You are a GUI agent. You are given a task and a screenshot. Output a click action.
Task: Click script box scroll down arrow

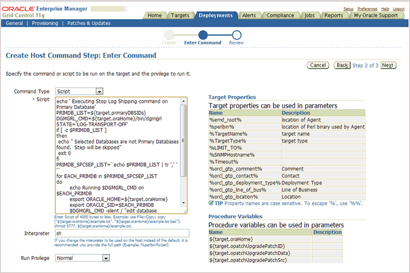(x=184, y=203)
